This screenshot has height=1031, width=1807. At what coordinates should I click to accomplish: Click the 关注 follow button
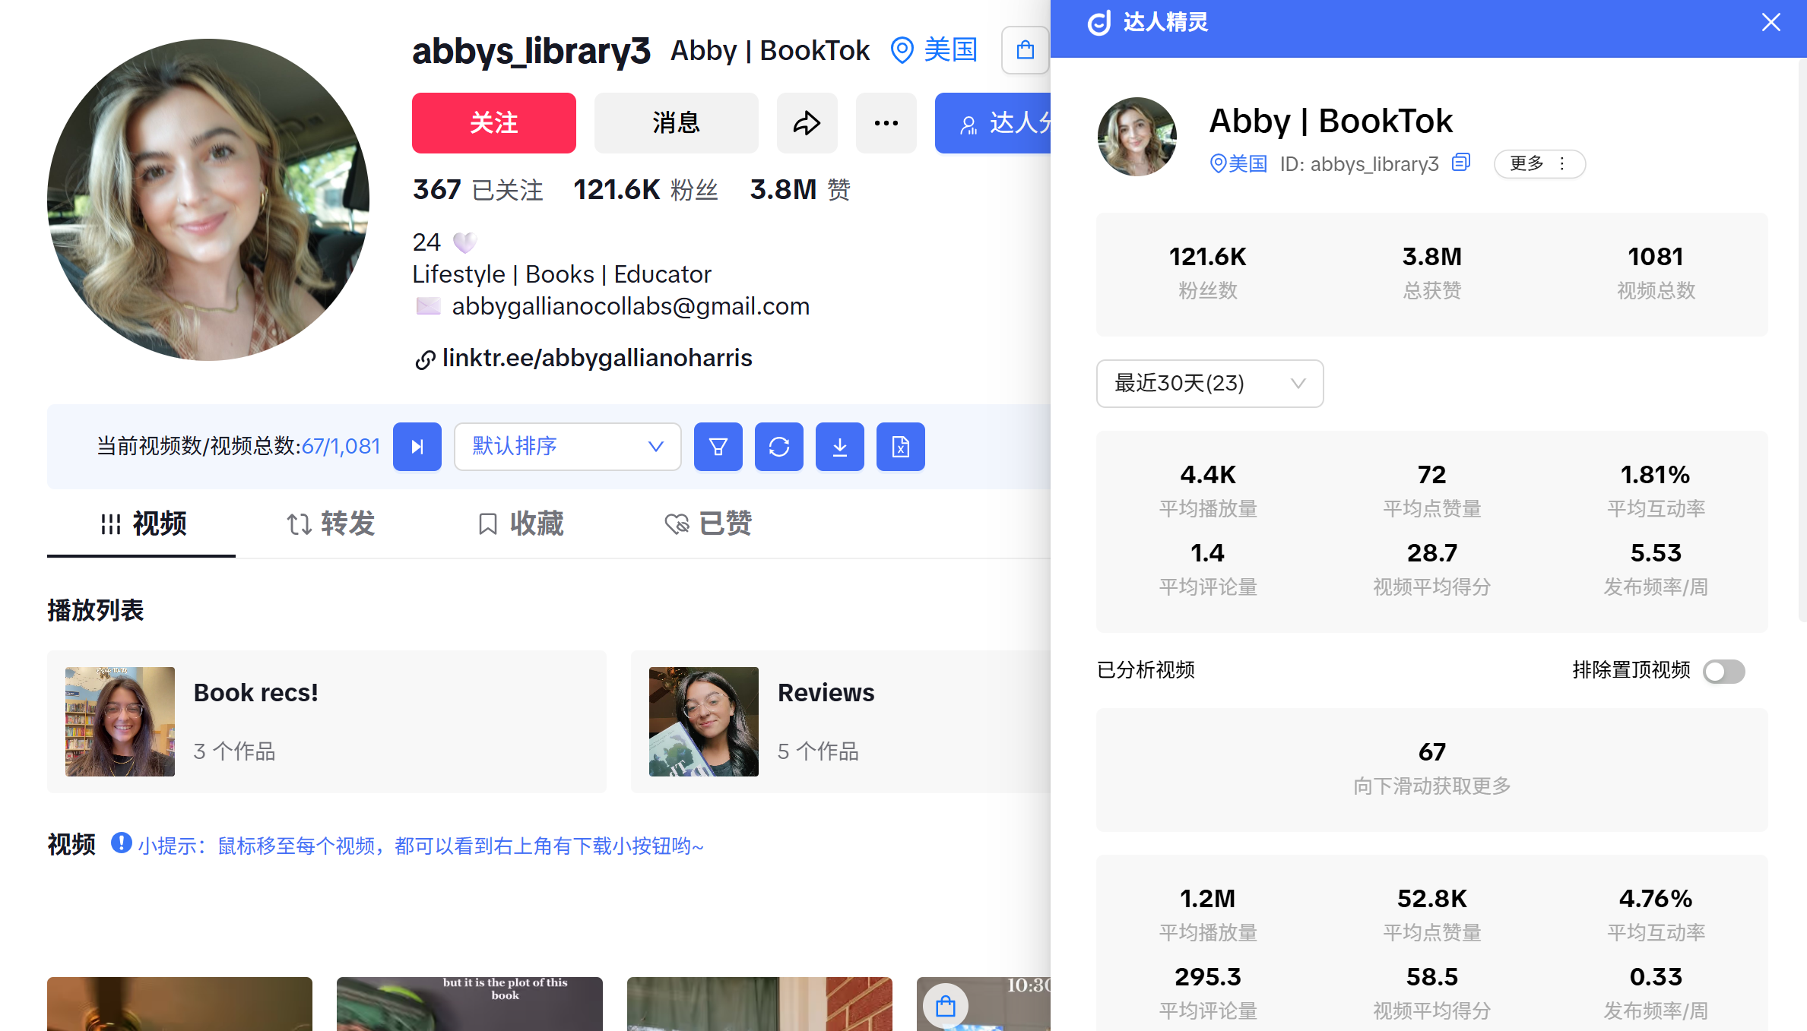(x=493, y=123)
